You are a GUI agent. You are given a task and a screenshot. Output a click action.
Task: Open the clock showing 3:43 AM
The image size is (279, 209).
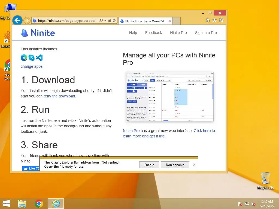pyautogui.click(x=267, y=204)
